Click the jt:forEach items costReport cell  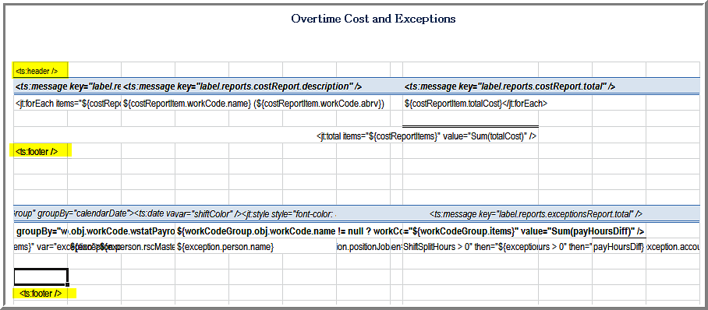pos(68,104)
